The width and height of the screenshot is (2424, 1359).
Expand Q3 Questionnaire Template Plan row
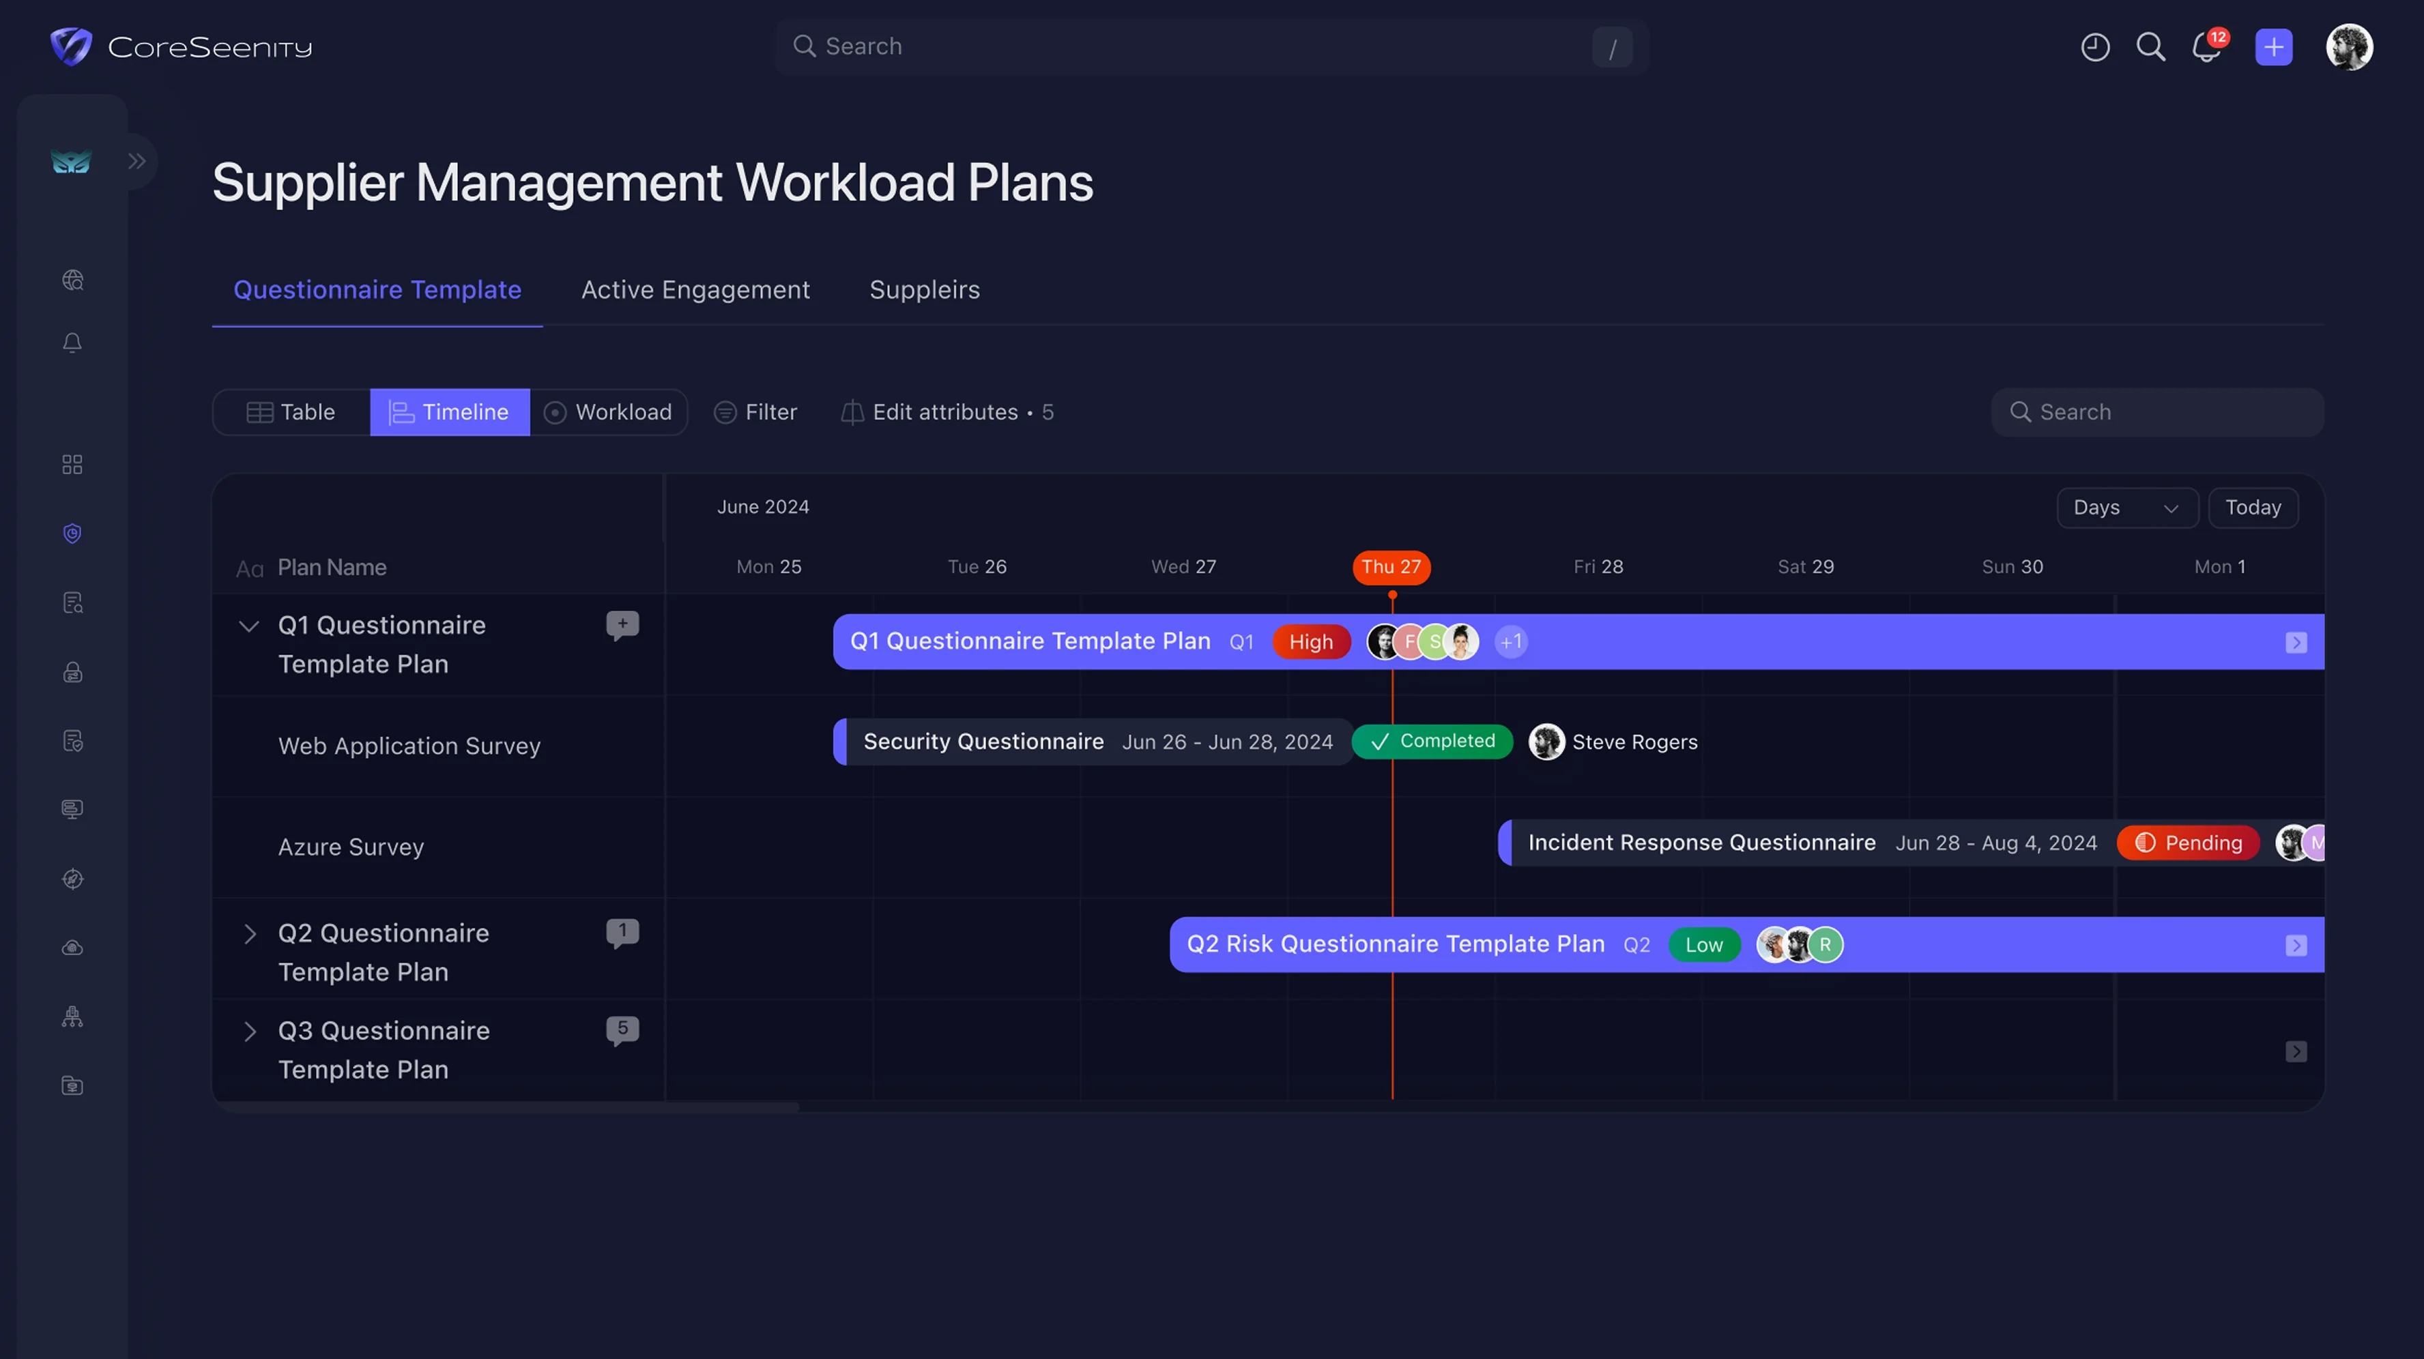point(249,1031)
